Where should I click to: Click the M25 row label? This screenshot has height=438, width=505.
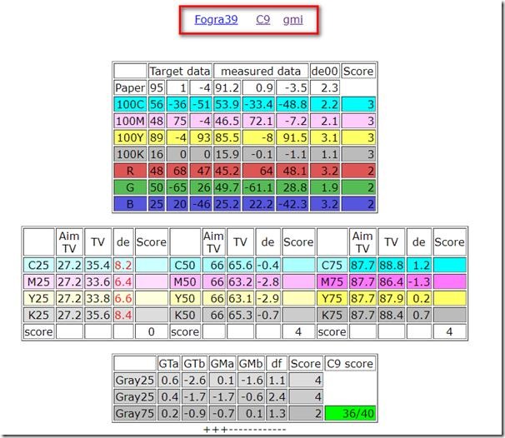(38, 282)
